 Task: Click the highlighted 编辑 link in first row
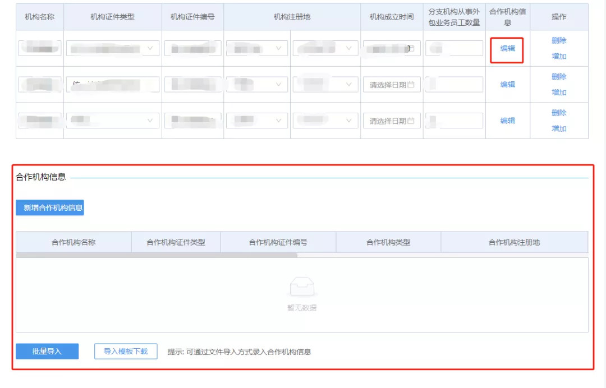point(506,48)
